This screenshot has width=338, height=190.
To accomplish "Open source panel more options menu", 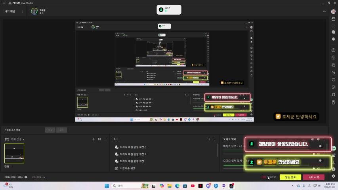I will [215, 139].
